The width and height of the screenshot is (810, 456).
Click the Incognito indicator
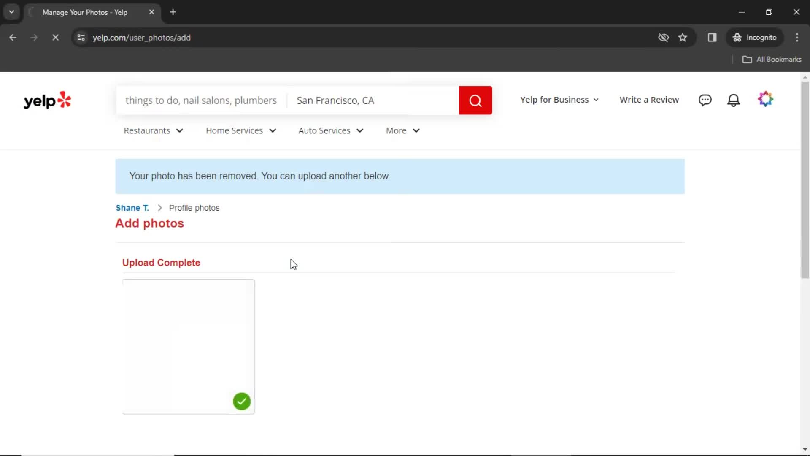pos(755,38)
